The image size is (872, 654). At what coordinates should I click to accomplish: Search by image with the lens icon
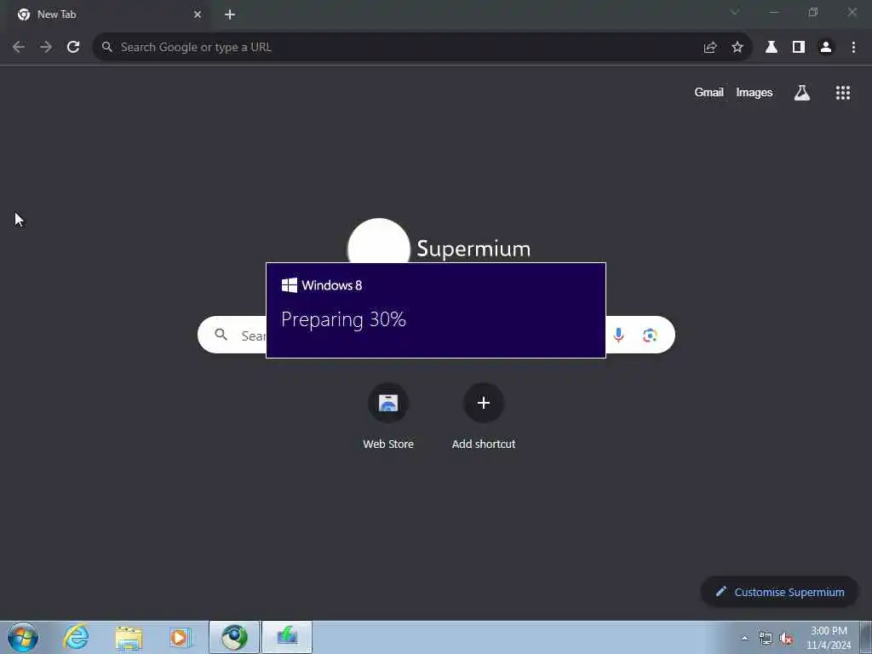click(650, 336)
